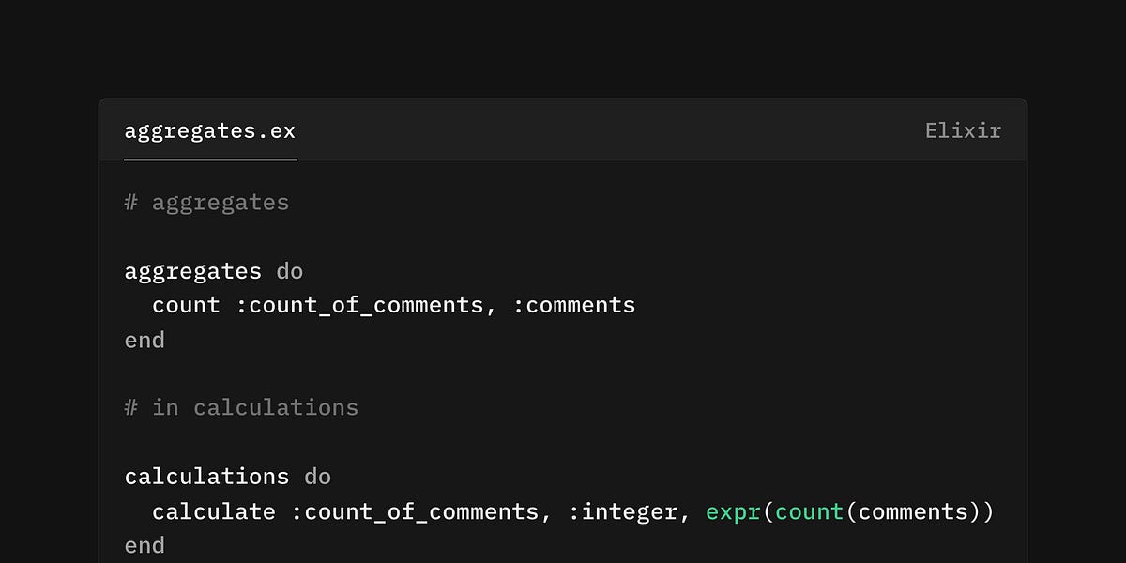Image resolution: width=1126 pixels, height=563 pixels.
Task: Click the green "count" call inside expr
Action: click(809, 511)
